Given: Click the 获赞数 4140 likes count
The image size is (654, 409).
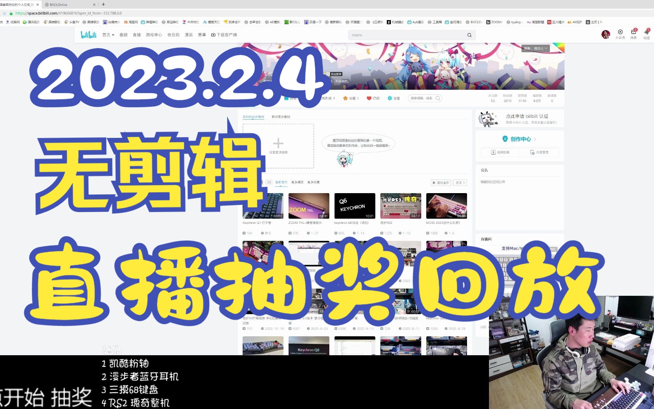Looking at the screenshot, I should (522, 98).
